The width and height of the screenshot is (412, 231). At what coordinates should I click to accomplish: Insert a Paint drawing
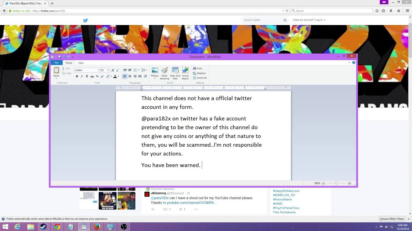(164, 73)
